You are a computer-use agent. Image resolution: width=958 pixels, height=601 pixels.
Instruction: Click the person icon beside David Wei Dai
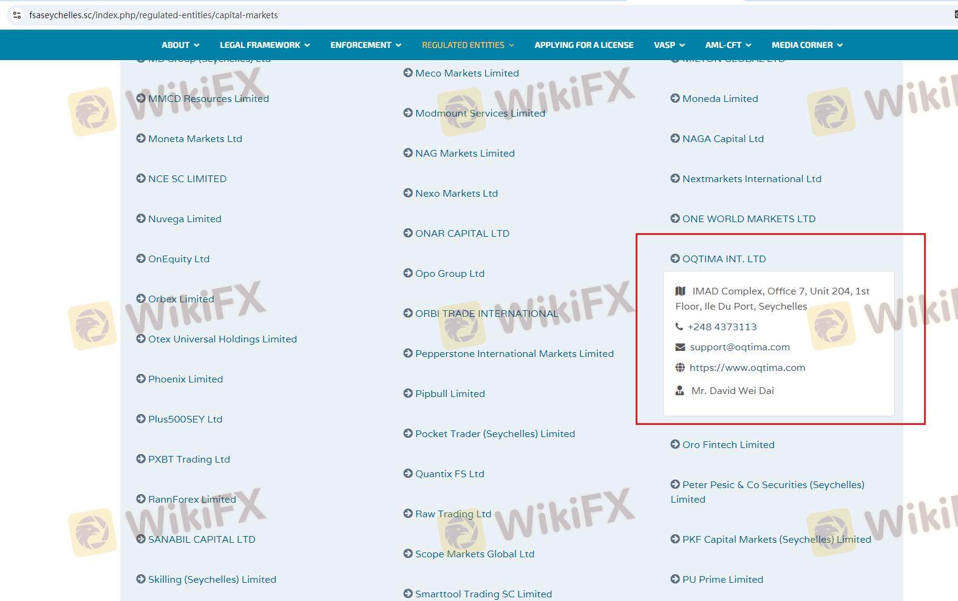point(680,390)
